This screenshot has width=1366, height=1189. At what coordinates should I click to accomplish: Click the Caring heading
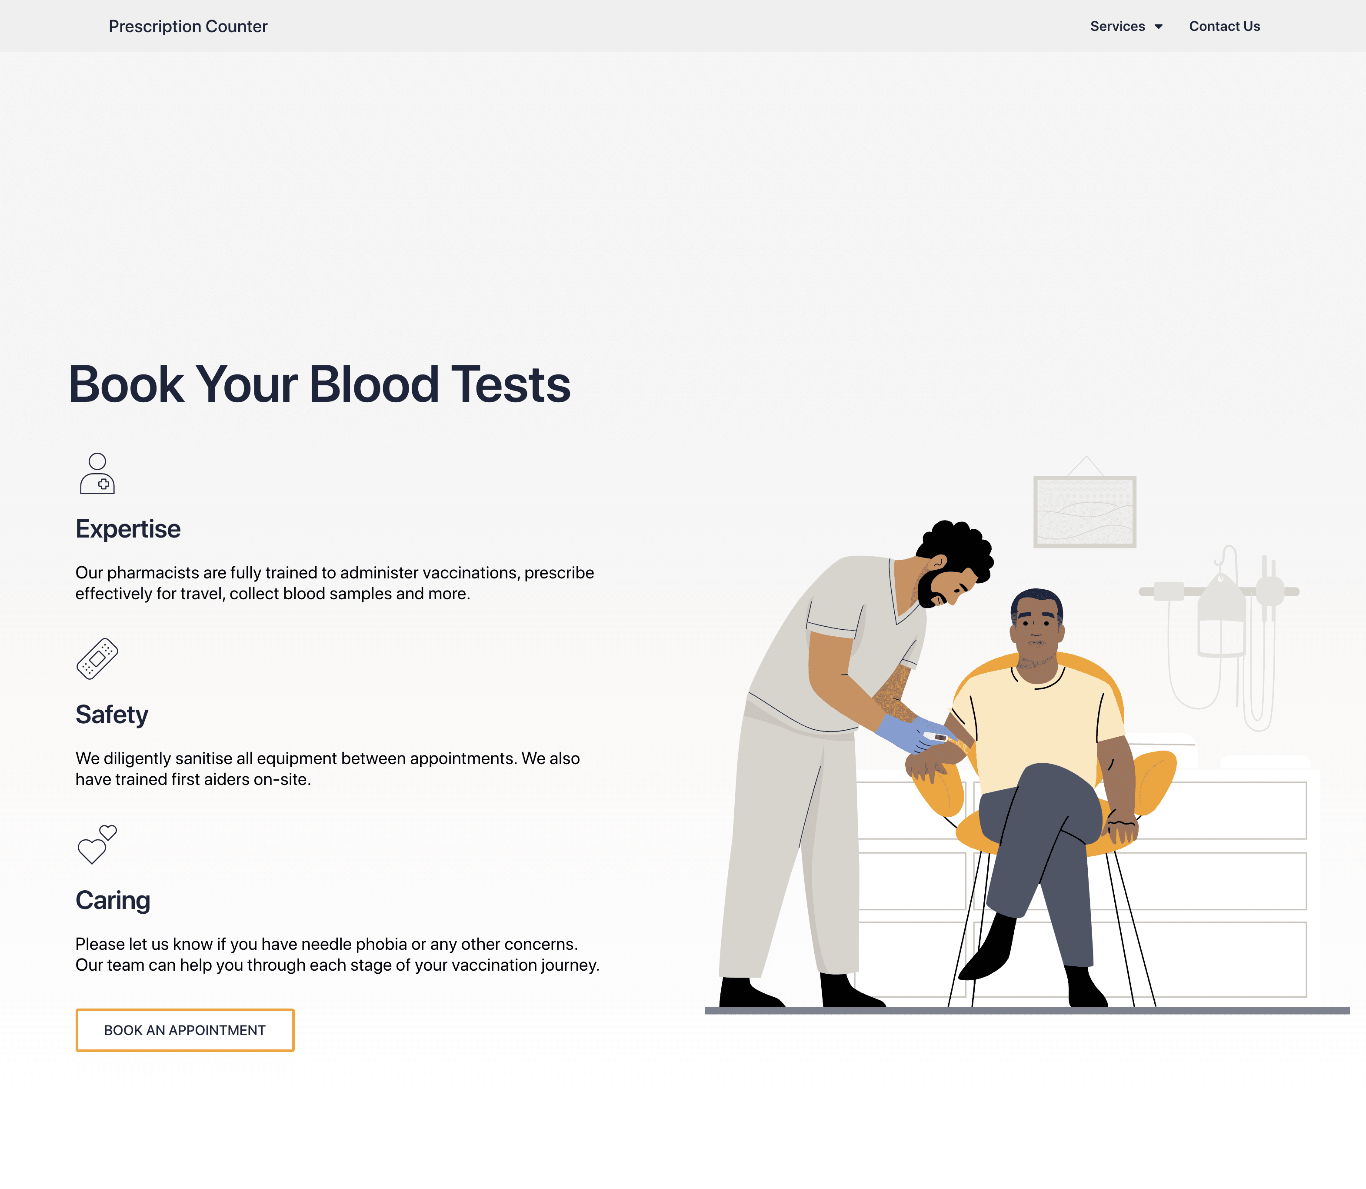(x=113, y=900)
